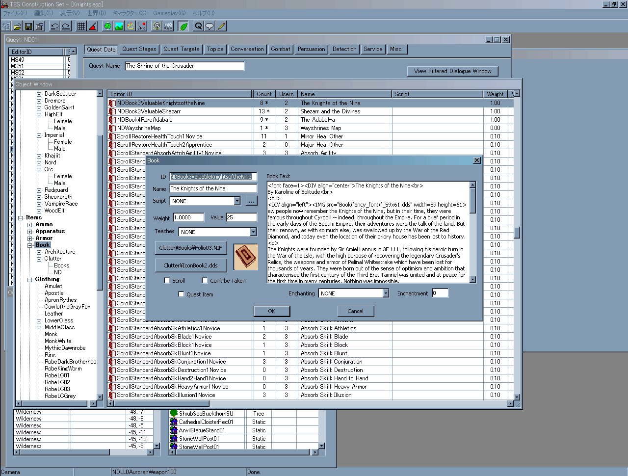Click the tree icon beside ShrubSeaBuckthornSU

click(x=174, y=414)
